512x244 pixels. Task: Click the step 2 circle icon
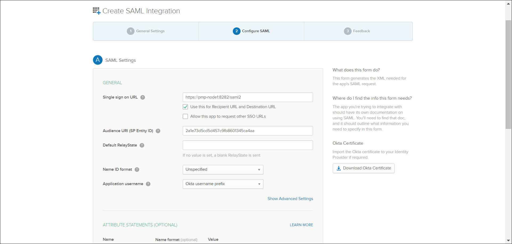click(236, 31)
